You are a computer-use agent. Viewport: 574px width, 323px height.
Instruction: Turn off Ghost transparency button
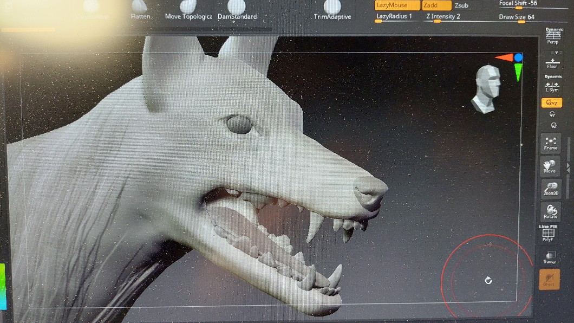tap(550, 279)
